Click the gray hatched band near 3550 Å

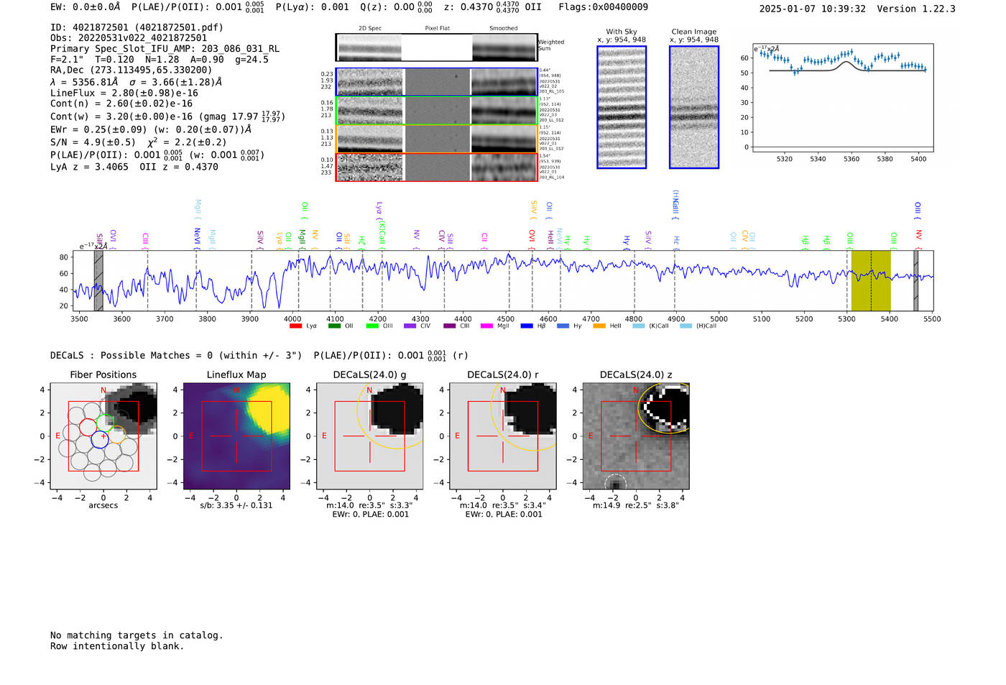(98, 280)
